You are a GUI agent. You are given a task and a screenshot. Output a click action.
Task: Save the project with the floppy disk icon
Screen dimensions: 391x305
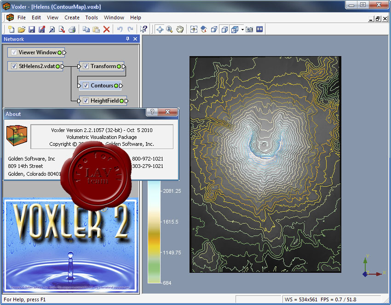pyautogui.click(x=32, y=29)
